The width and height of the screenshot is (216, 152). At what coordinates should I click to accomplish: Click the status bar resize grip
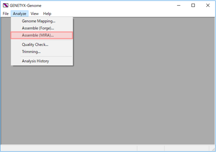pos(213,149)
